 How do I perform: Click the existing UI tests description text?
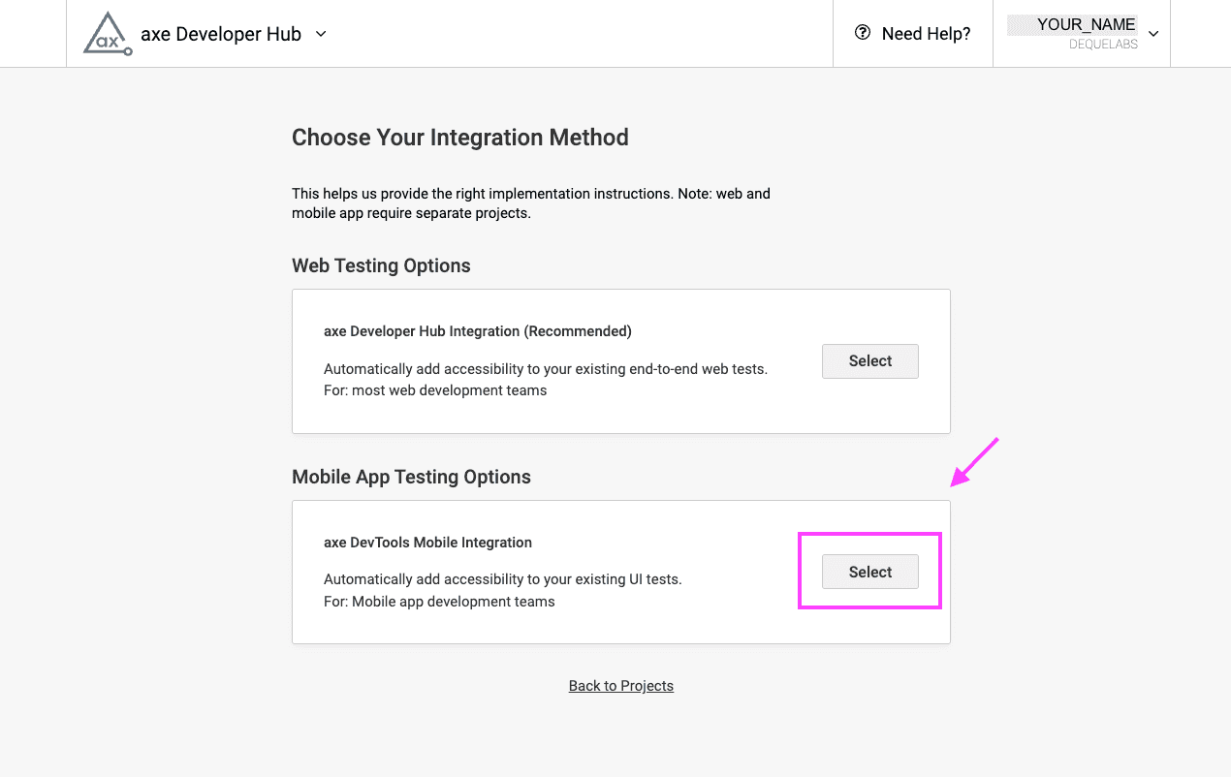pos(502,579)
